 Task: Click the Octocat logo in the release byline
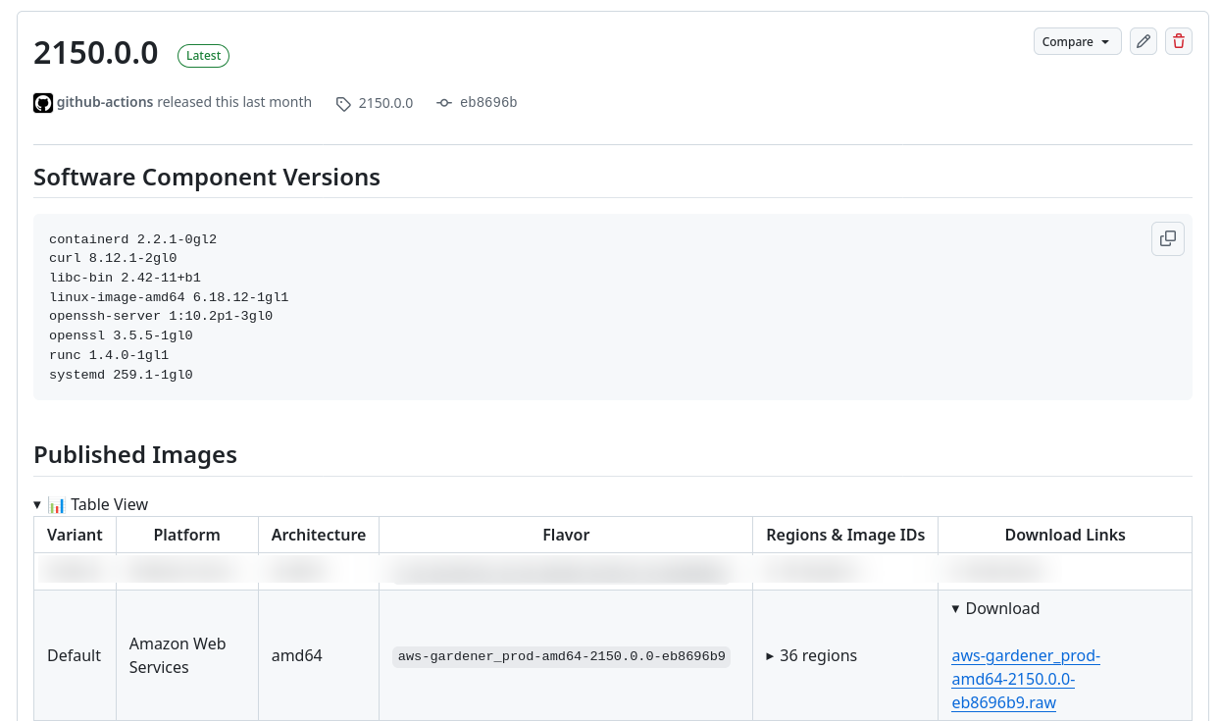tap(43, 102)
